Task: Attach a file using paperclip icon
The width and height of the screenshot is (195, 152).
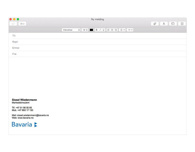Action: [x=155, y=24]
